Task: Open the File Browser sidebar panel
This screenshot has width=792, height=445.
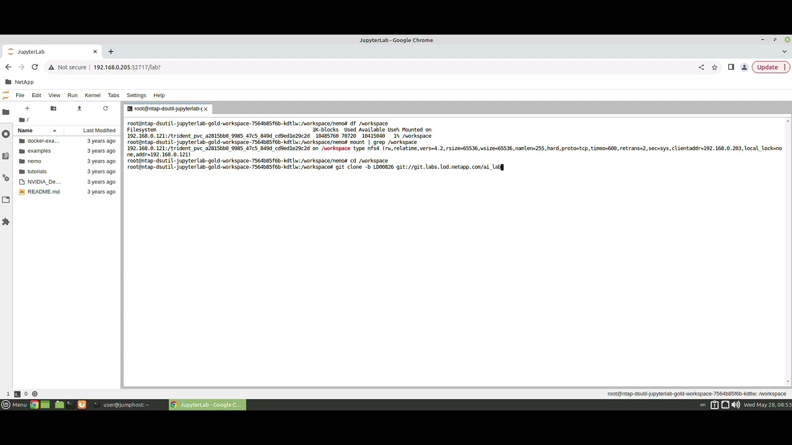Action: click(x=6, y=112)
